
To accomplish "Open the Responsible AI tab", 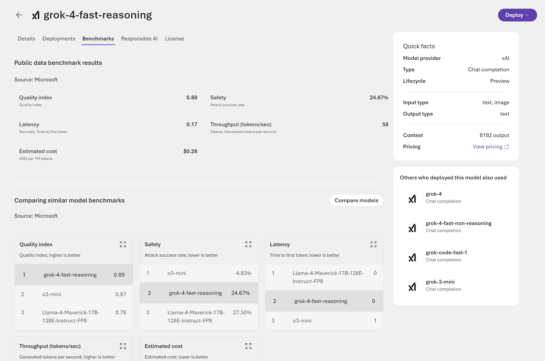I will 139,39.
